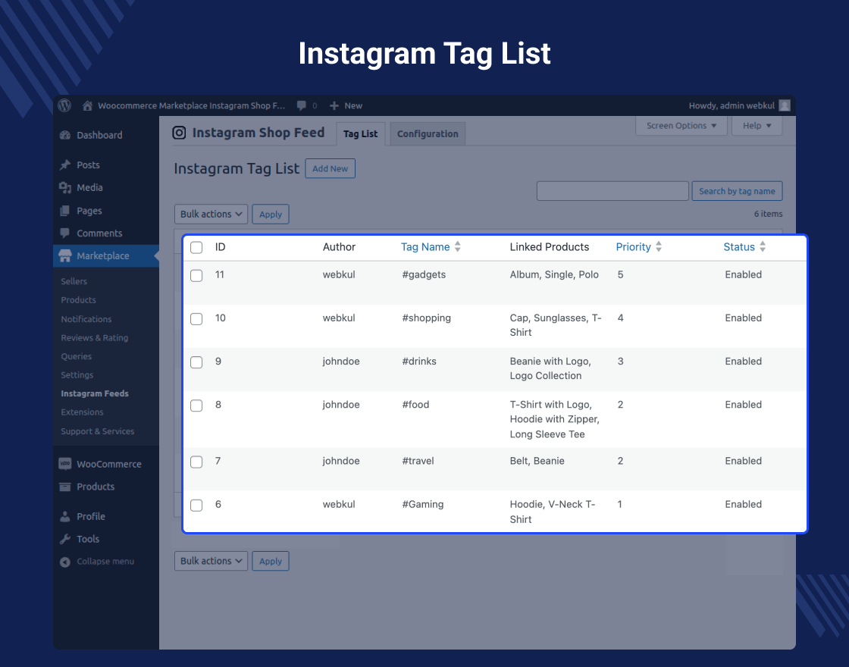The width and height of the screenshot is (849, 667).
Task: Tick the #travel row checkbox
Action: (196, 462)
